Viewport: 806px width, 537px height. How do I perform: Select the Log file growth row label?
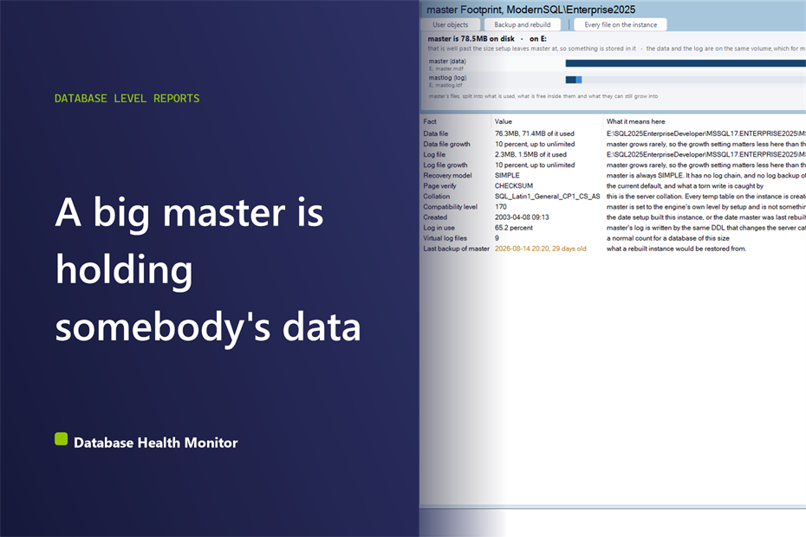[x=445, y=165]
